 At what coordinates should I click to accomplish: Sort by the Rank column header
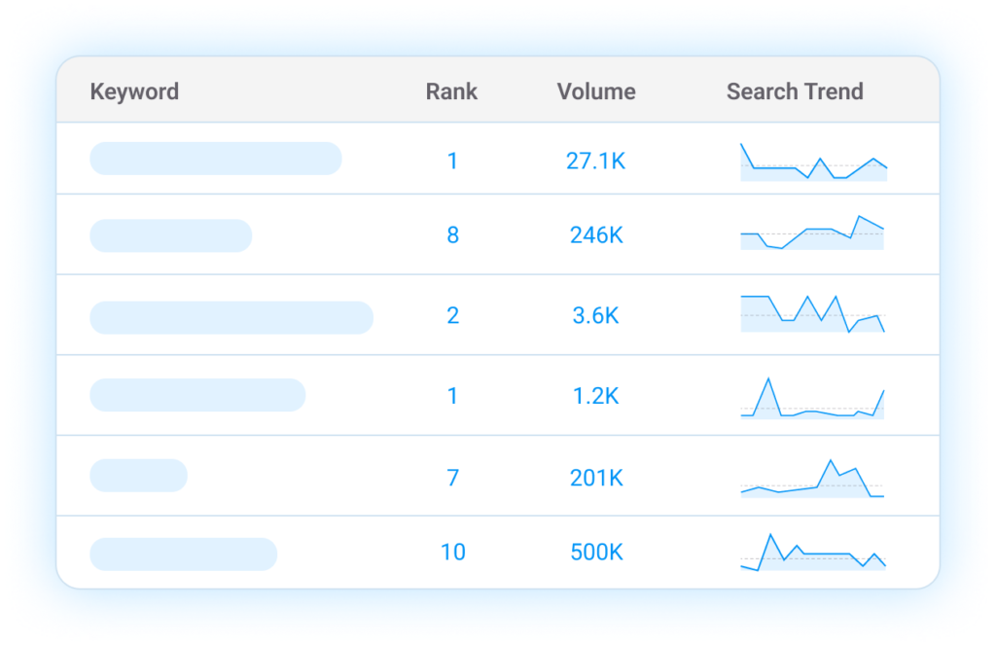click(x=451, y=91)
